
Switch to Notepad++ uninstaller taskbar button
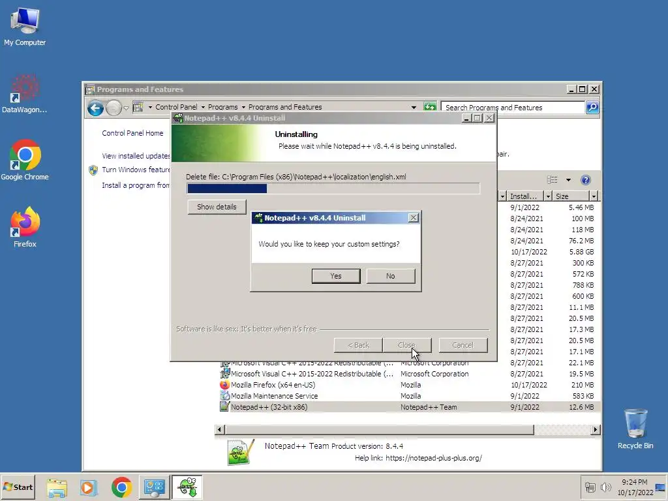(187, 487)
